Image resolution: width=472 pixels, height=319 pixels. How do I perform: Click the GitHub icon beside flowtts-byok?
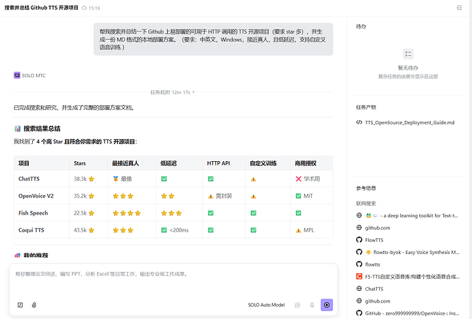click(x=359, y=252)
